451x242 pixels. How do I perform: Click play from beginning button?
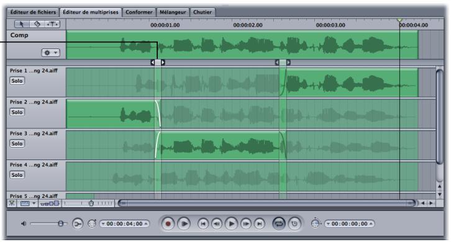pos(184,223)
